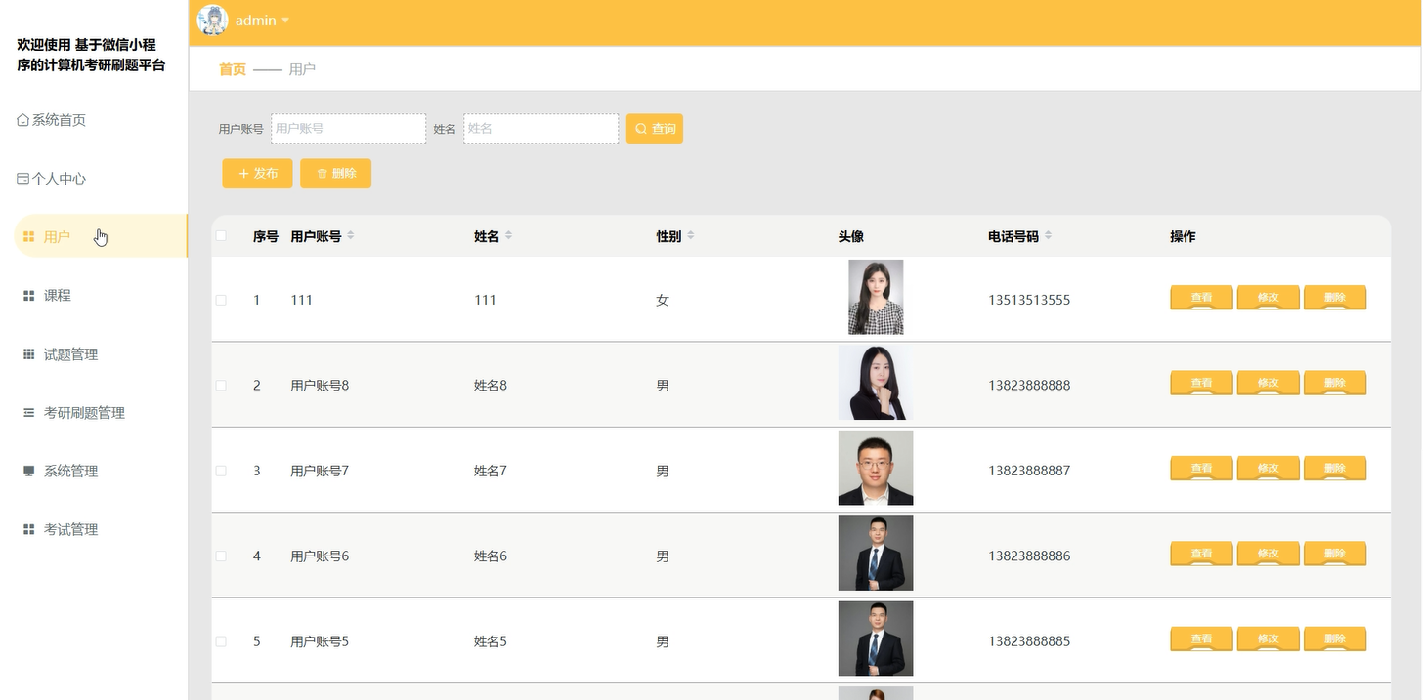Focus the 姓名 search field

[541, 128]
